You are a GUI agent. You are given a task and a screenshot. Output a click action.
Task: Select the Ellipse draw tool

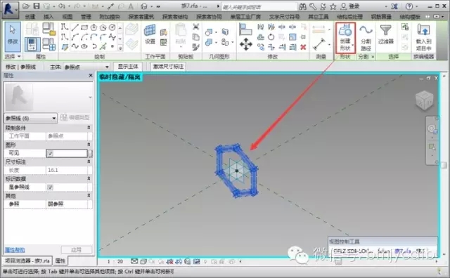(84, 46)
